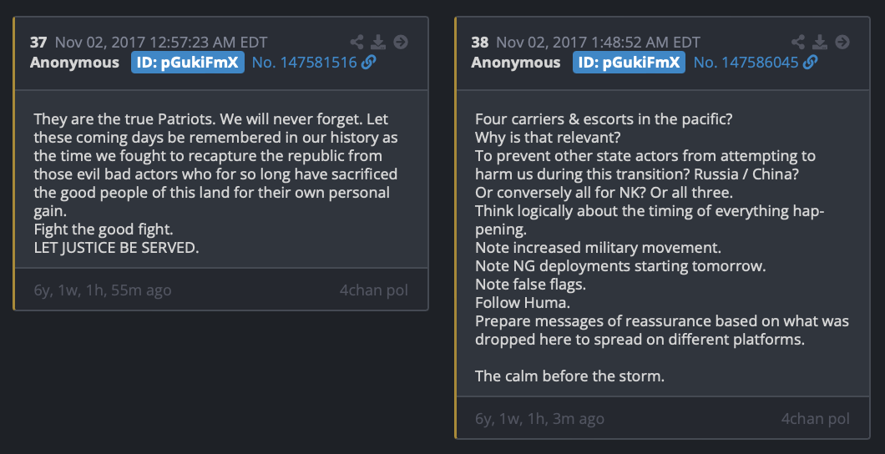Open post number link 147586045

746,63
